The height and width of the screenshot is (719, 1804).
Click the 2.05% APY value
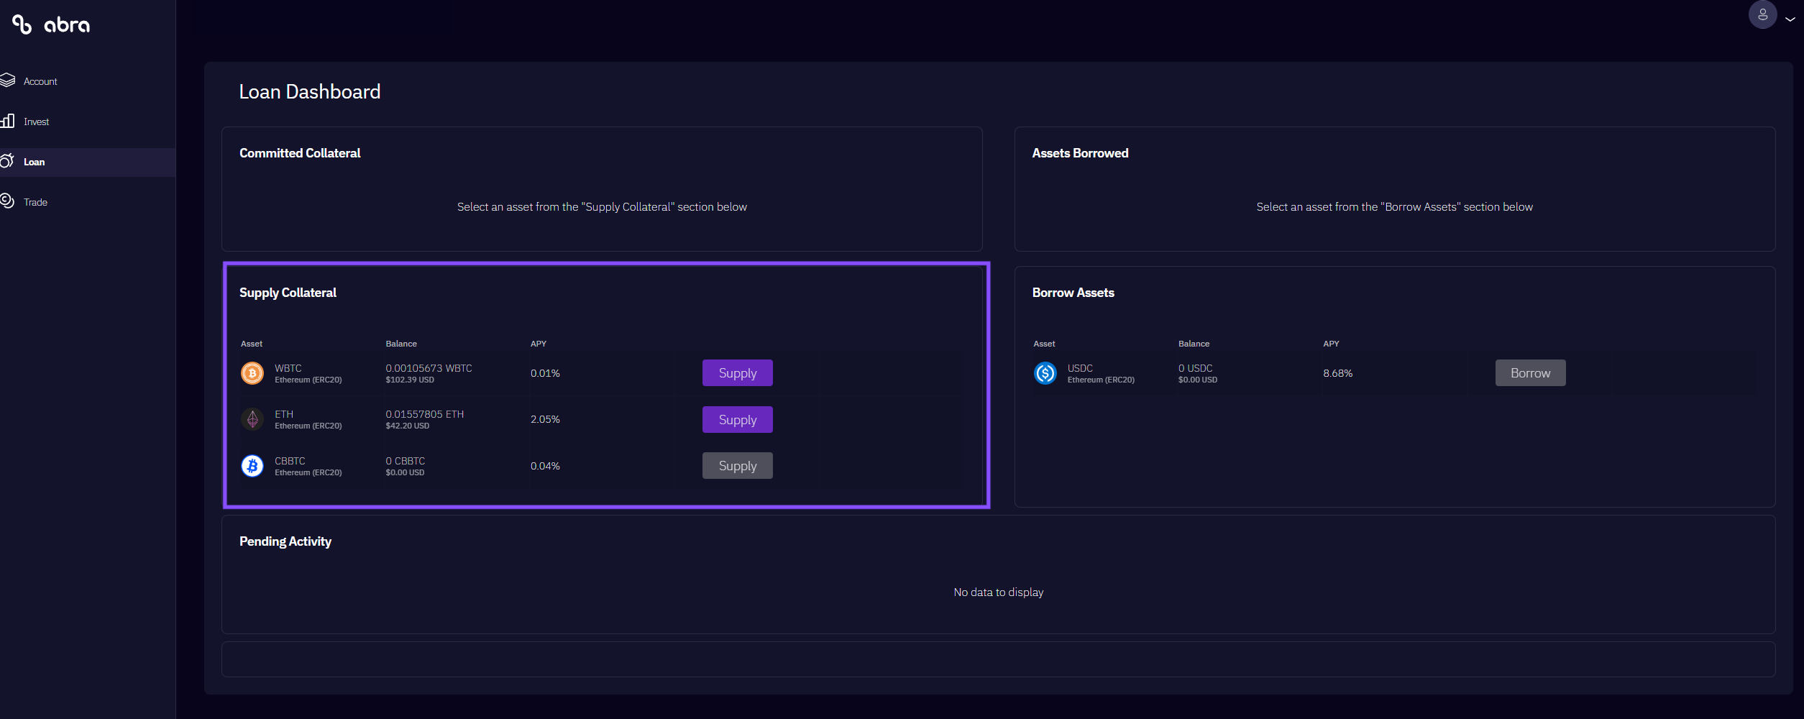click(545, 419)
